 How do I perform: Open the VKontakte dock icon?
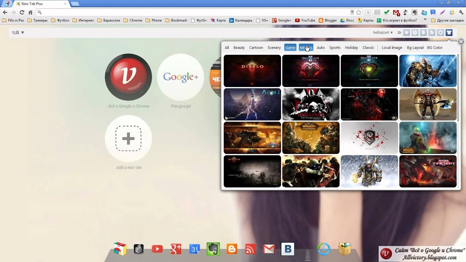(x=288, y=249)
